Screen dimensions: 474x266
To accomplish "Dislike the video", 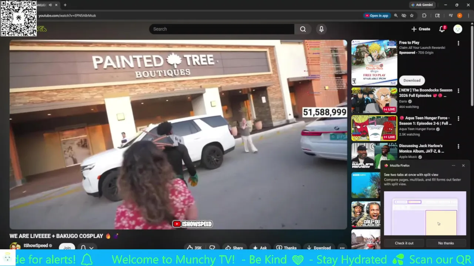I will point(212,248).
